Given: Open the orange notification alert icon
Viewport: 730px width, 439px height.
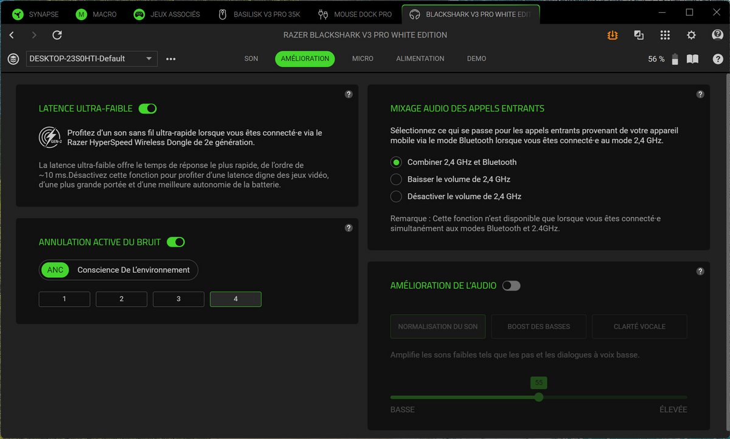Looking at the screenshot, I should pos(613,35).
